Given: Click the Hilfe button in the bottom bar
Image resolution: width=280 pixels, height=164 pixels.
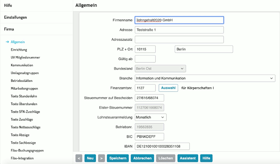Looking at the screenshot, I should (206, 158).
